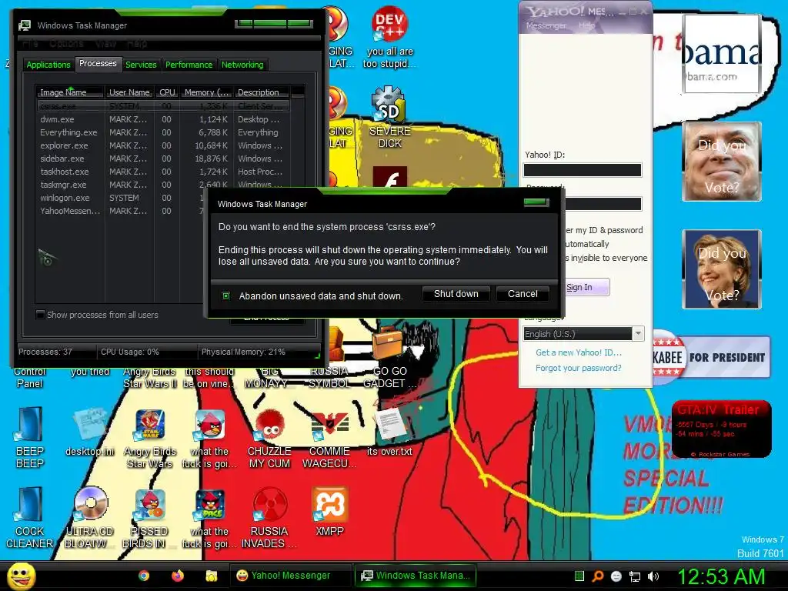Click the volume speaker tray icon
This screenshot has width=788, height=591.
point(653,576)
